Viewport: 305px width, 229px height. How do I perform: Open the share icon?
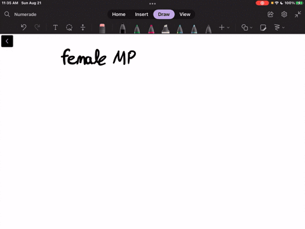coord(271,14)
